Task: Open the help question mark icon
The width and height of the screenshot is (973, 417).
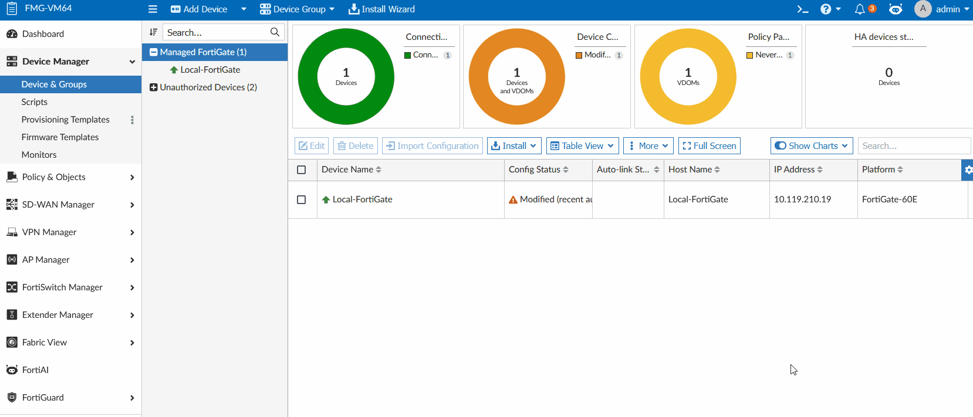Action: pos(826,9)
